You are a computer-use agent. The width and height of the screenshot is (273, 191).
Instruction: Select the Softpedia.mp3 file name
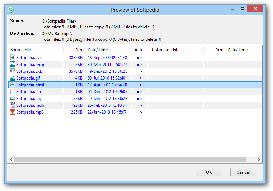(30, 112)
